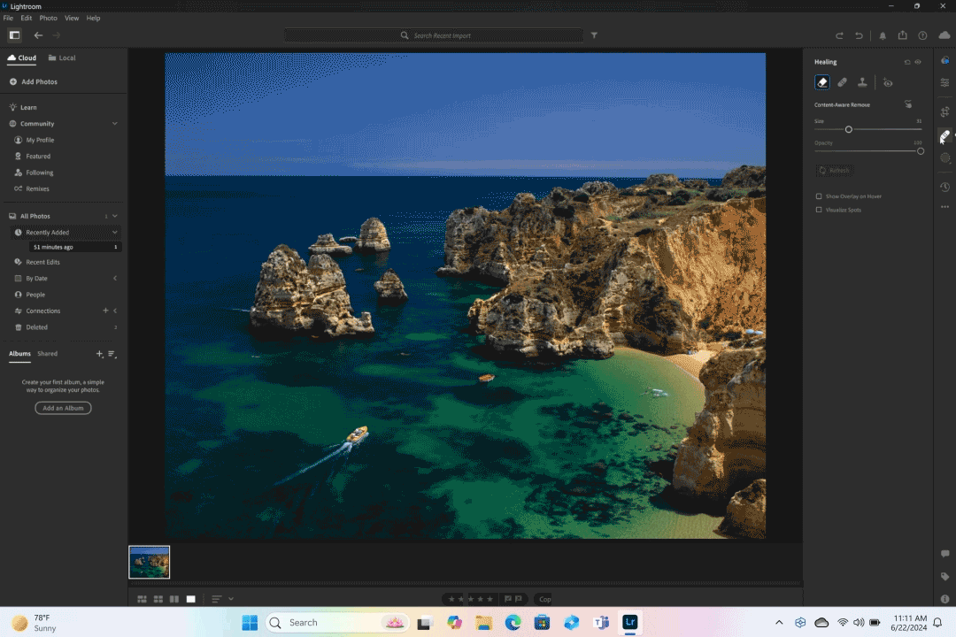
Task: Select the Heal tool in Healing panel
Action: point(843,81)
